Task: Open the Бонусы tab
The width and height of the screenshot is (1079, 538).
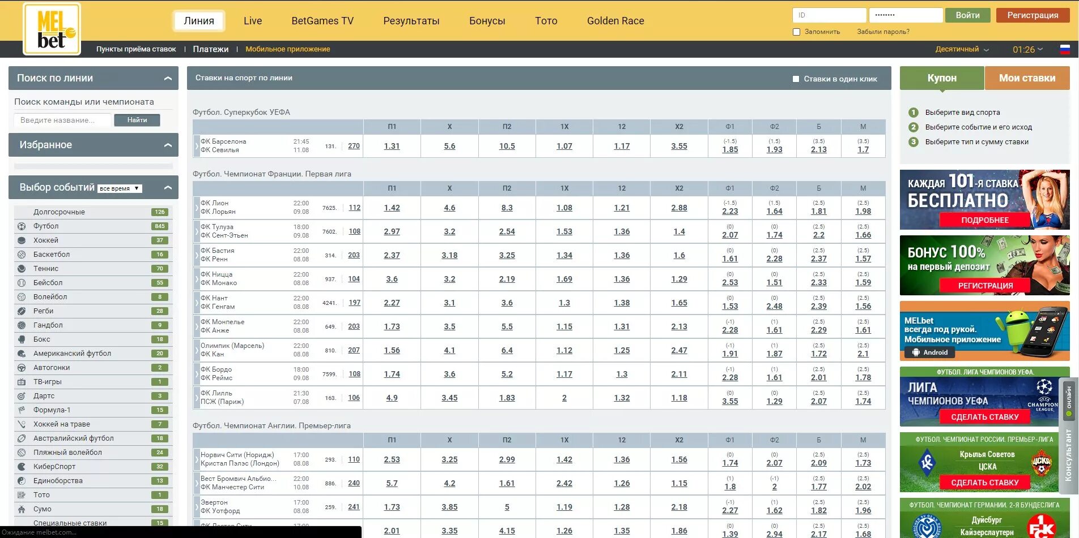Action: (x=487, y=21)
